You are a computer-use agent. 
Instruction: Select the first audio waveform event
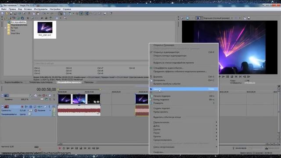pos(79,110)
